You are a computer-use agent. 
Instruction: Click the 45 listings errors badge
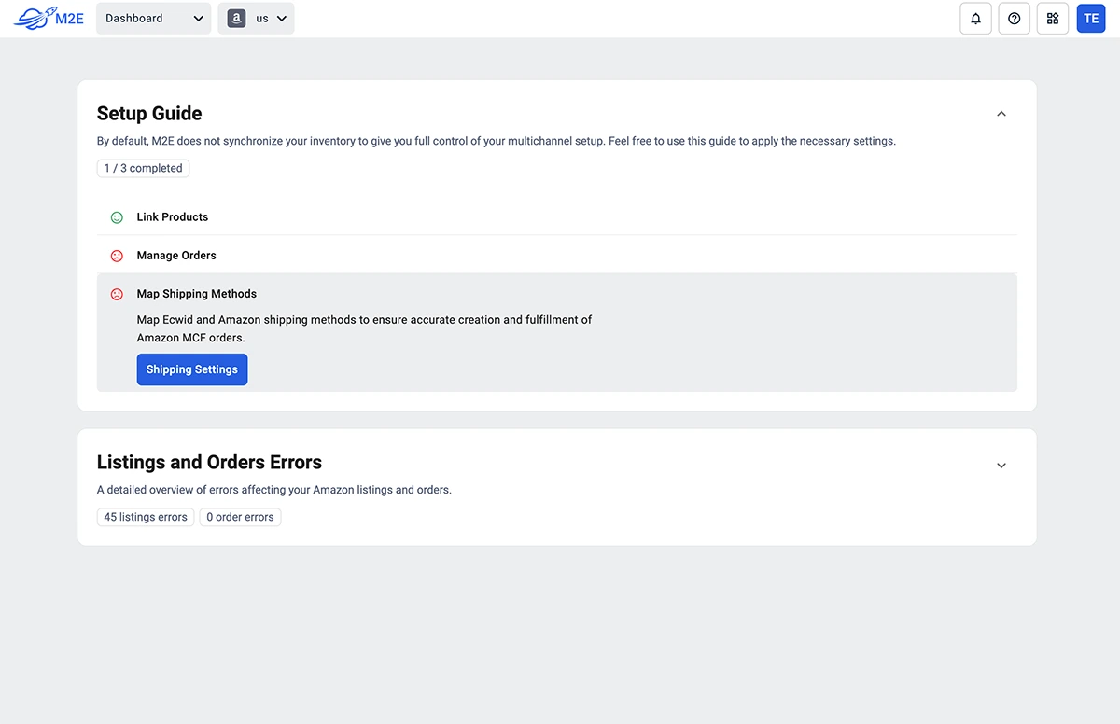[x=146, y=517]
